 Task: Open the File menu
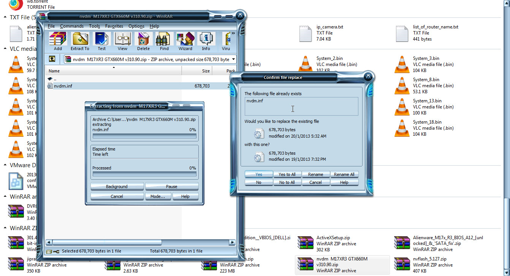click(51, 26)
